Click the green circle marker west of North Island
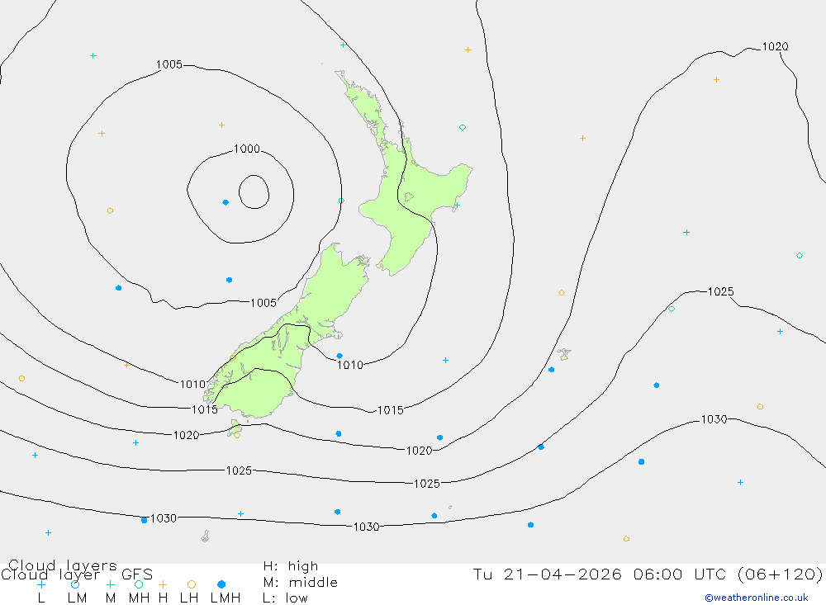This screenshot has width=826, height=605. 341,201
